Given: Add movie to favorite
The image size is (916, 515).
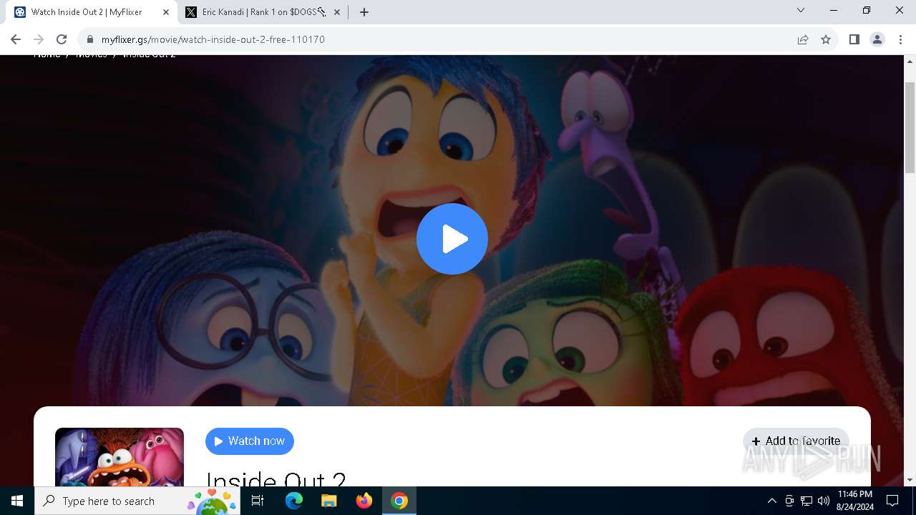Looking at the screenshot, I should [796, 441].
